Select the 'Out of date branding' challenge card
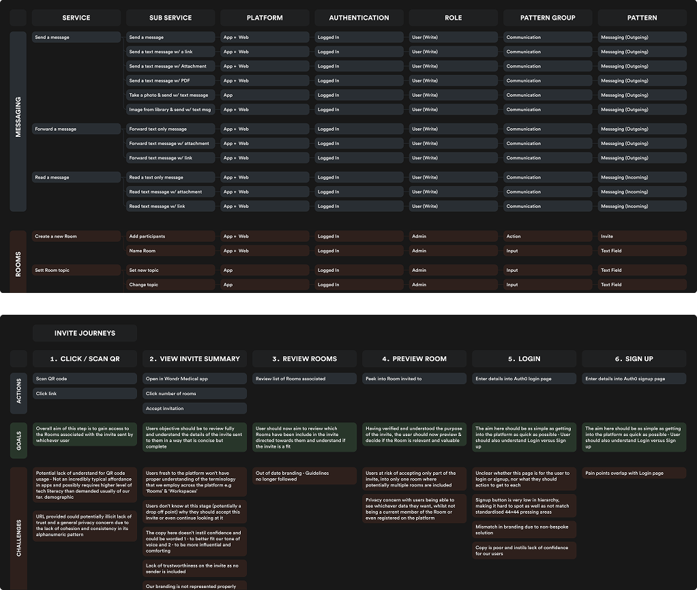This screenshot has width=697, height=590. click(304, 476)
